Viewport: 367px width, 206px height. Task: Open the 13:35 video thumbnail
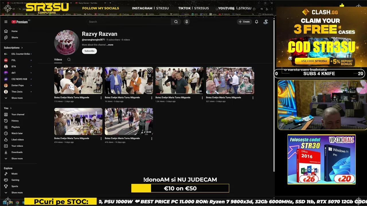point(179,80)
